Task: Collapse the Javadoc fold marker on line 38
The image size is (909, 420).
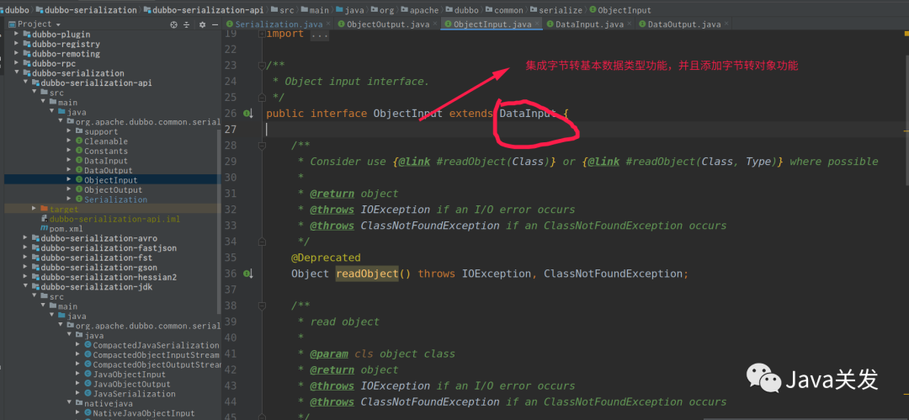Action: click(x=262, y=306)
